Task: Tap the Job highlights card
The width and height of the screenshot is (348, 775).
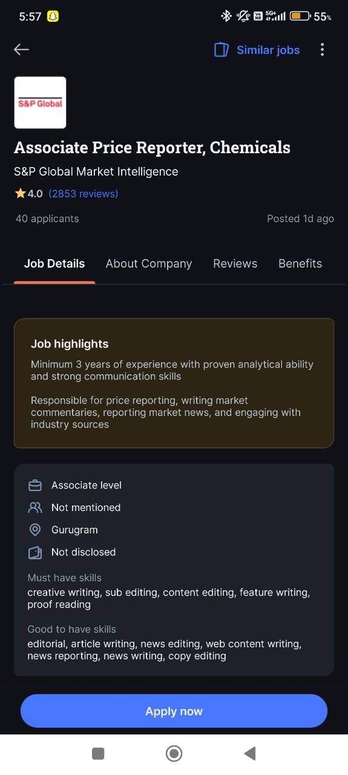Action: (174, 383)
